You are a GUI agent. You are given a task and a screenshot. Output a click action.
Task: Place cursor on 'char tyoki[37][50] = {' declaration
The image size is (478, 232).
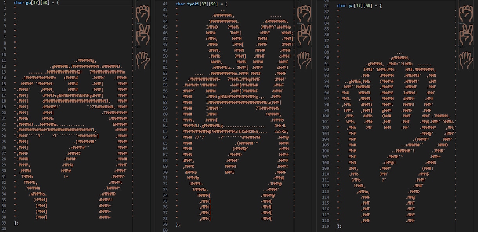click(x=201, y=4)
